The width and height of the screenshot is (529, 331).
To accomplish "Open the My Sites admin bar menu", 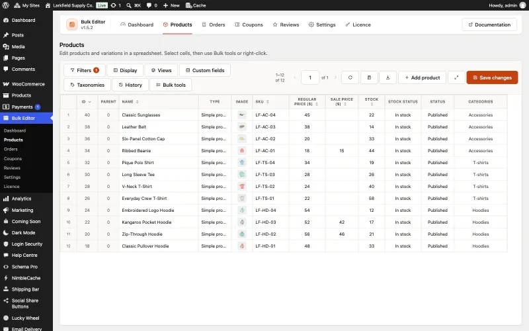I will [27, 5].
